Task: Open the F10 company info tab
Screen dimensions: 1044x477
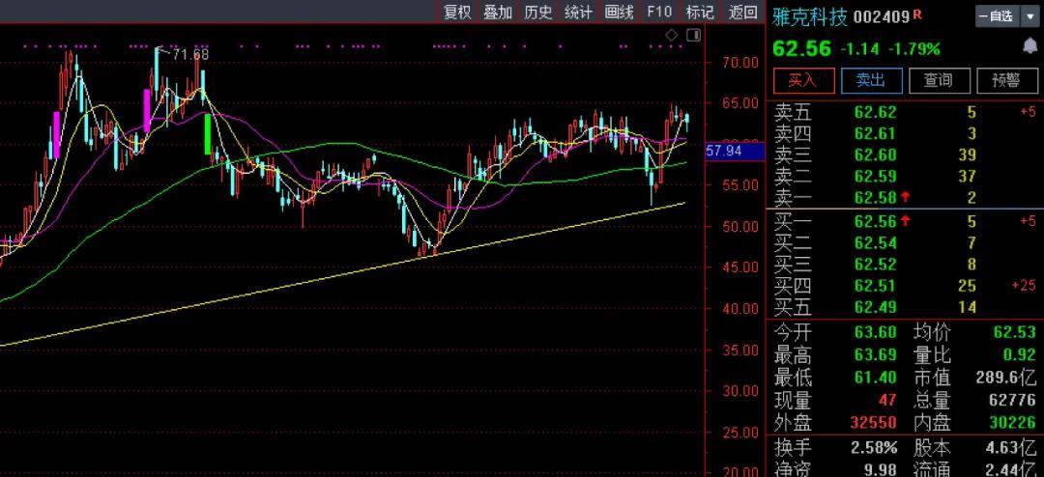Action: click(659, 12)
